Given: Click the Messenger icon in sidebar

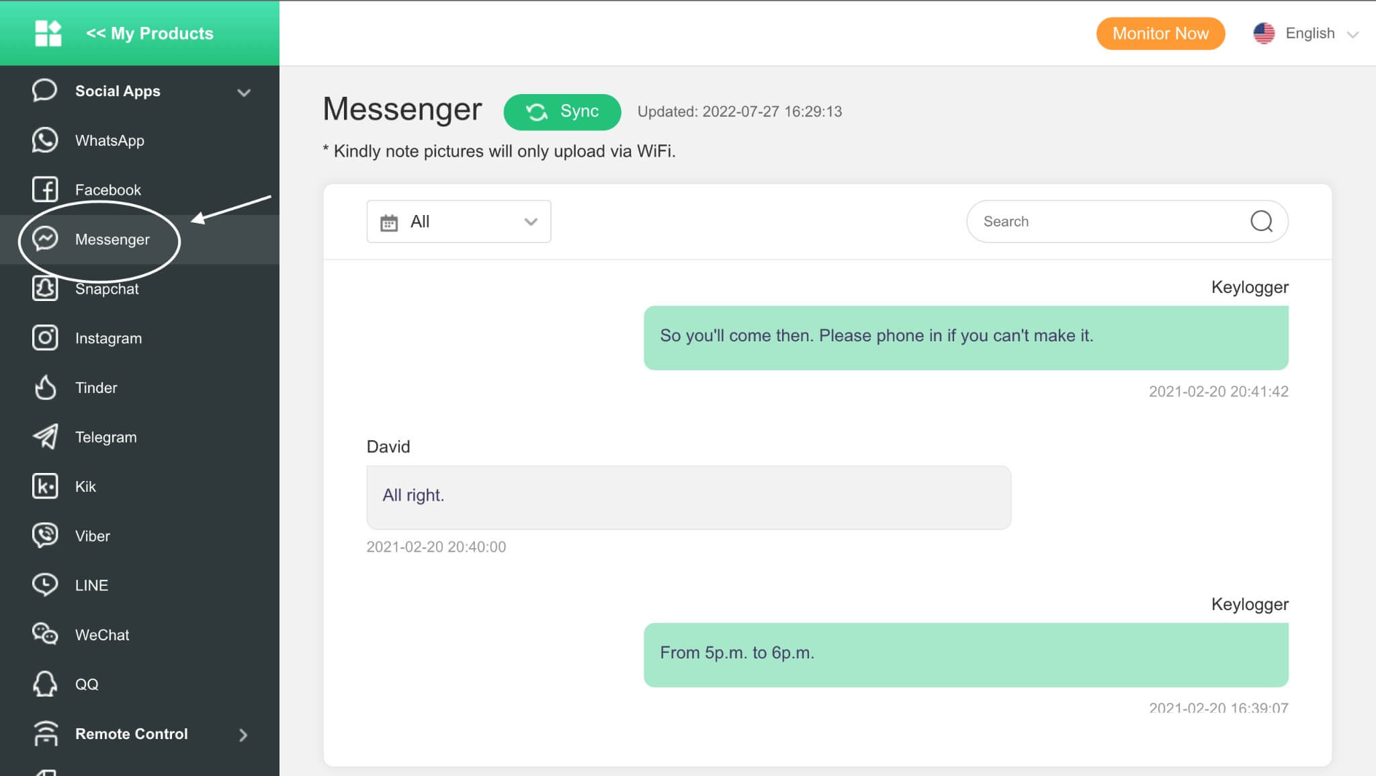Looking at the screenshot, I should pos(45,239).
